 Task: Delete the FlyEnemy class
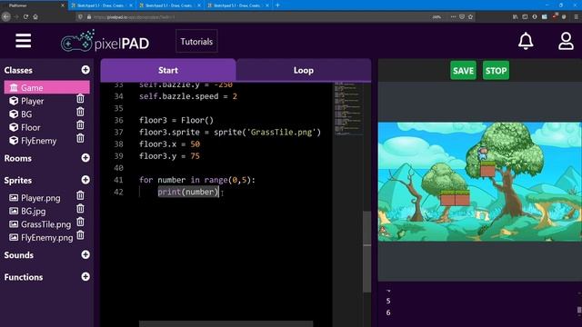[80, 139]
